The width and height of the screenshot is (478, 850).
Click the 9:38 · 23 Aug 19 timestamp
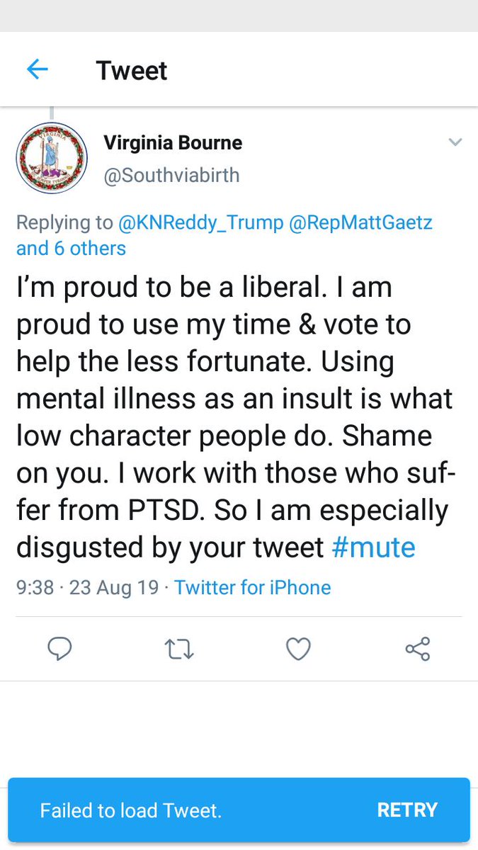87,587
